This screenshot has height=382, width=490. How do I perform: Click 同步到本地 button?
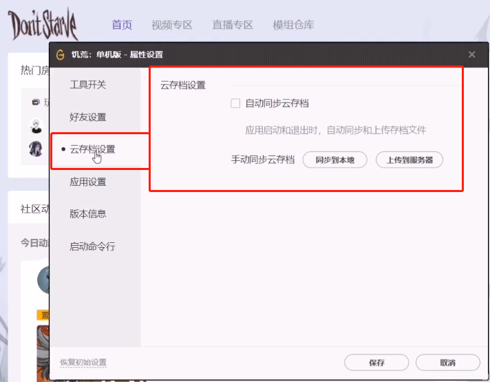point(334,160)
